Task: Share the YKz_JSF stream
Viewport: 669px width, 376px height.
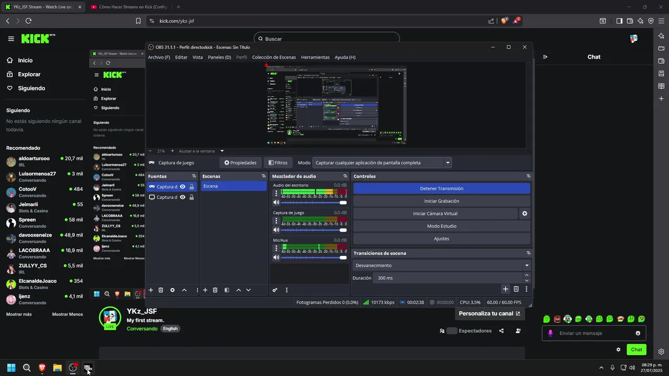Action: [502, 331]
